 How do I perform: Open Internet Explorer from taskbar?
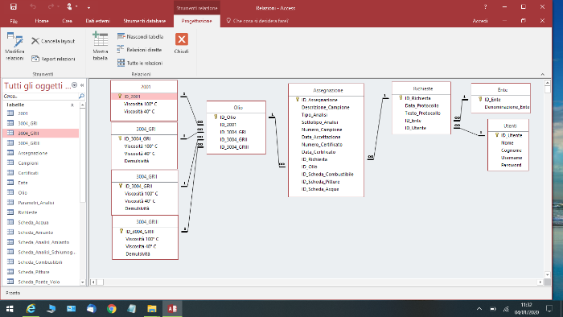coord(31,308)
